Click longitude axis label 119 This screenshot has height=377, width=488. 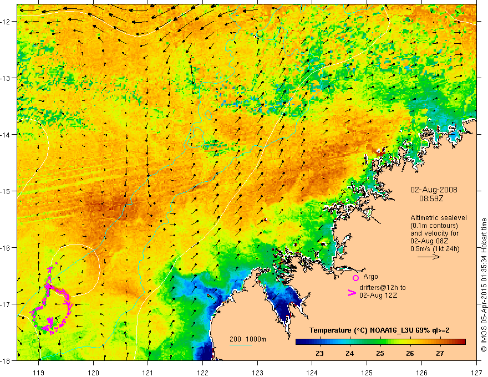[39, 373]
